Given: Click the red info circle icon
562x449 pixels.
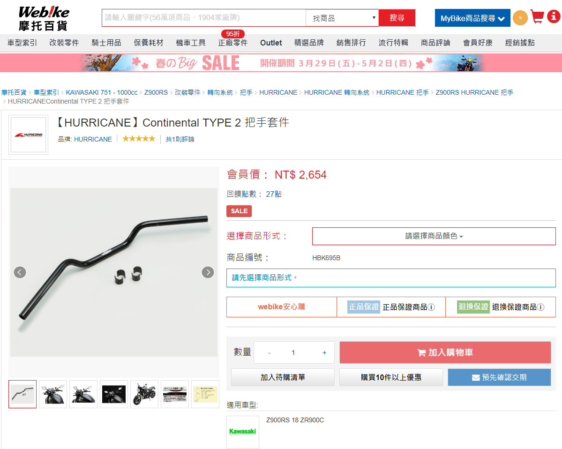Looking at the screenshot, I should pyautogui.click(x=554, y=16).
